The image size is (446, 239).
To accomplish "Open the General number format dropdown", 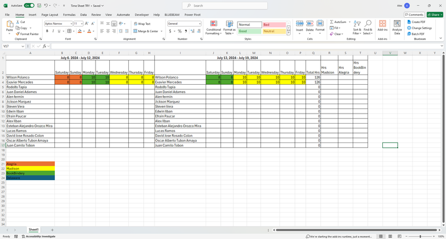I will 200,24.
